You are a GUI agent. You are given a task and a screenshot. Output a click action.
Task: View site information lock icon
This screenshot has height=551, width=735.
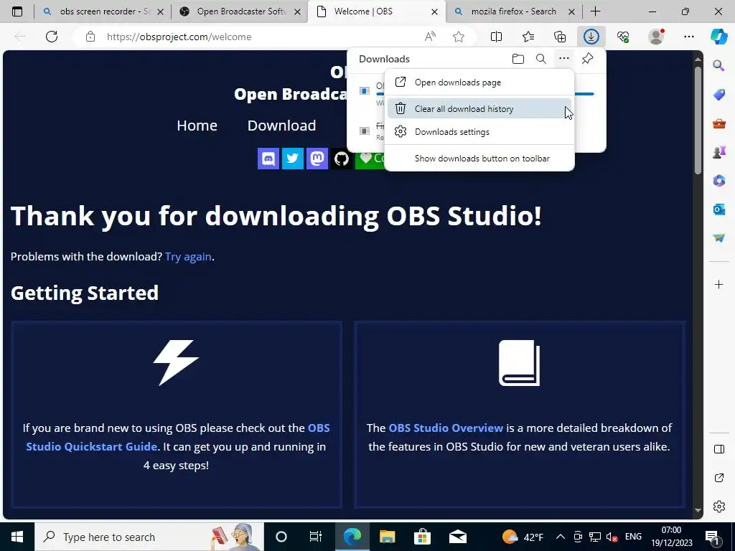(90, 37)
